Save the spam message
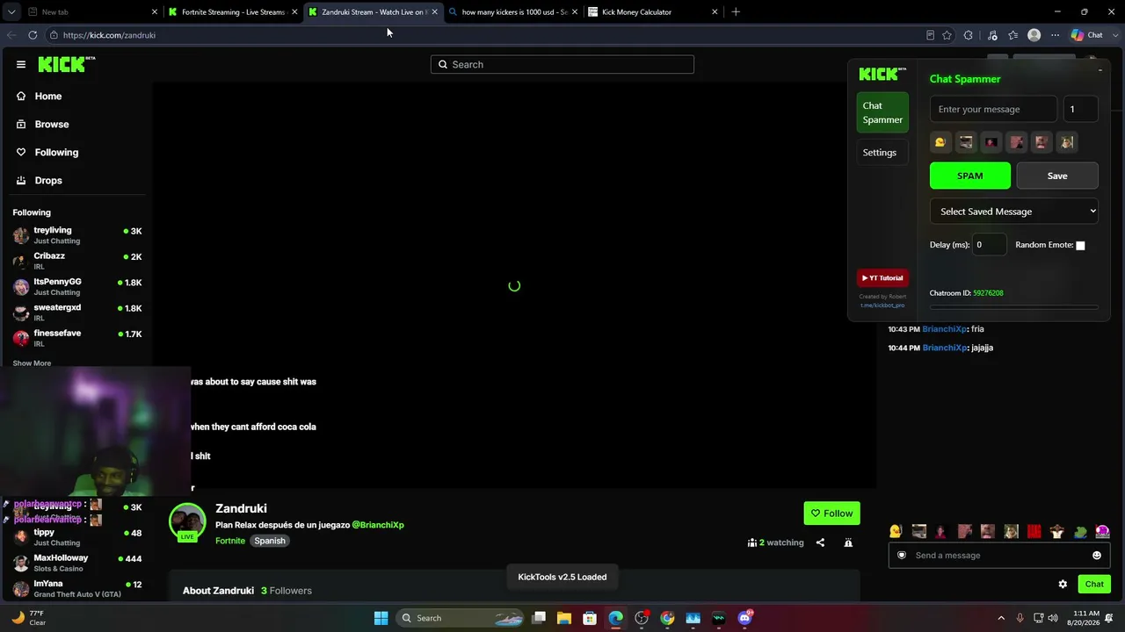This screenshot has width=1125, height=632. coord(1057,176)
